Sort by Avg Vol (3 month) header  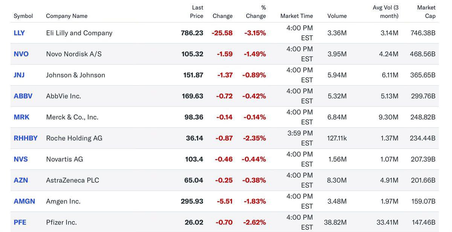(x=385, y=12)
